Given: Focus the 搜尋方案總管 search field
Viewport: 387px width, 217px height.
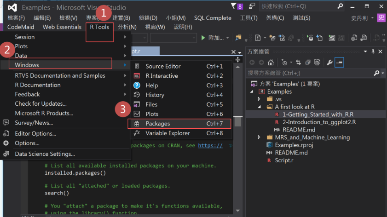Looking at the screenshot, I should coord(311,73).
